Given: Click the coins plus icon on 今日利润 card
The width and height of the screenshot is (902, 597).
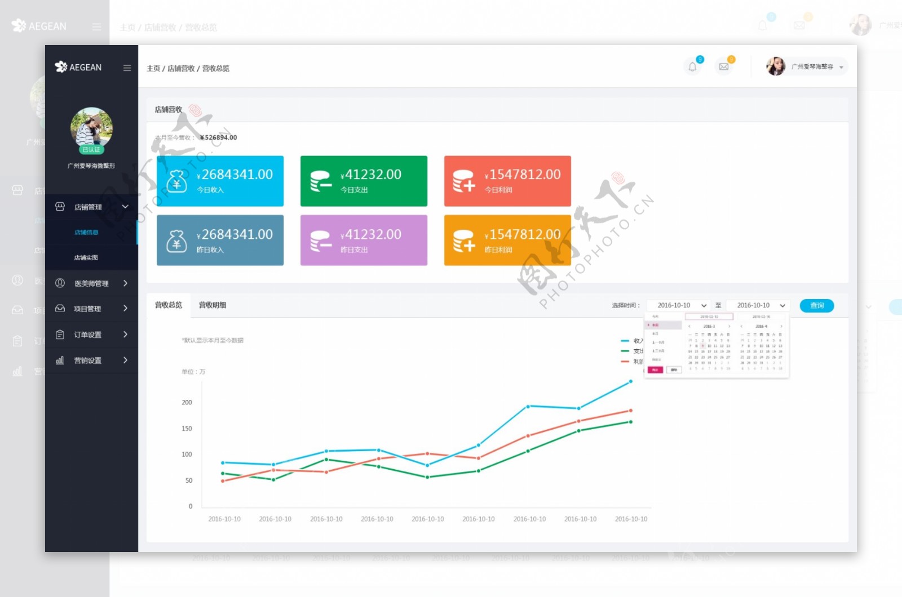Looking at the screenshot, I should click(x=465, y=181).
